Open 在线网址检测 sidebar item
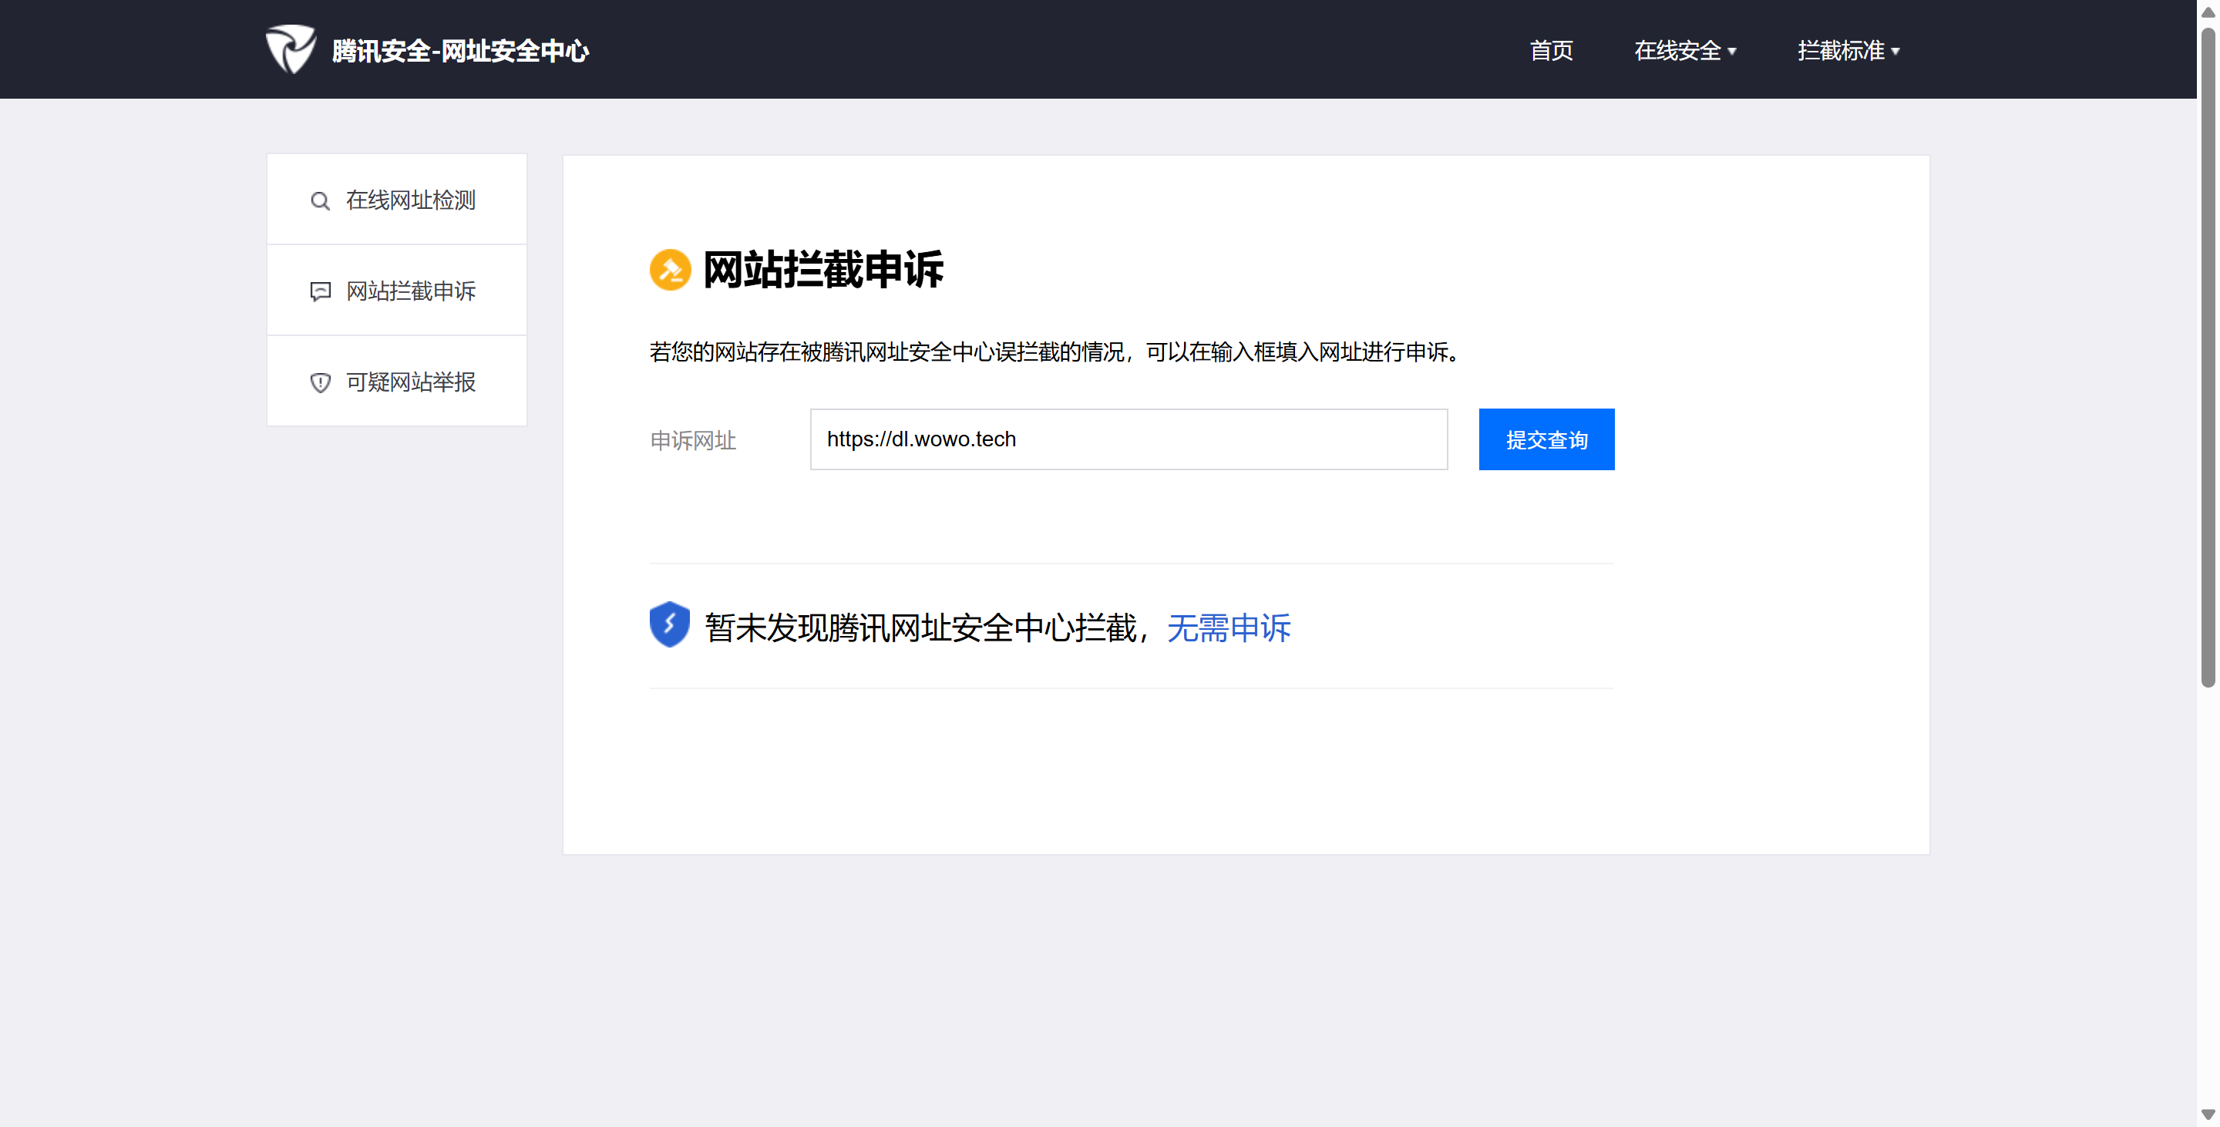The image size is (2220, 1127). click(410, 200)
